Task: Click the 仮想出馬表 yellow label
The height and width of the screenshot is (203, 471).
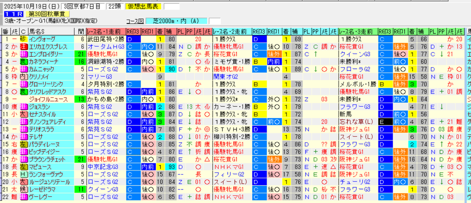Action: (143, 6)
